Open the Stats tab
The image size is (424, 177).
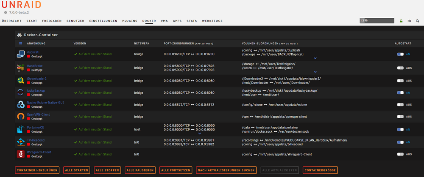pos(192,21)
